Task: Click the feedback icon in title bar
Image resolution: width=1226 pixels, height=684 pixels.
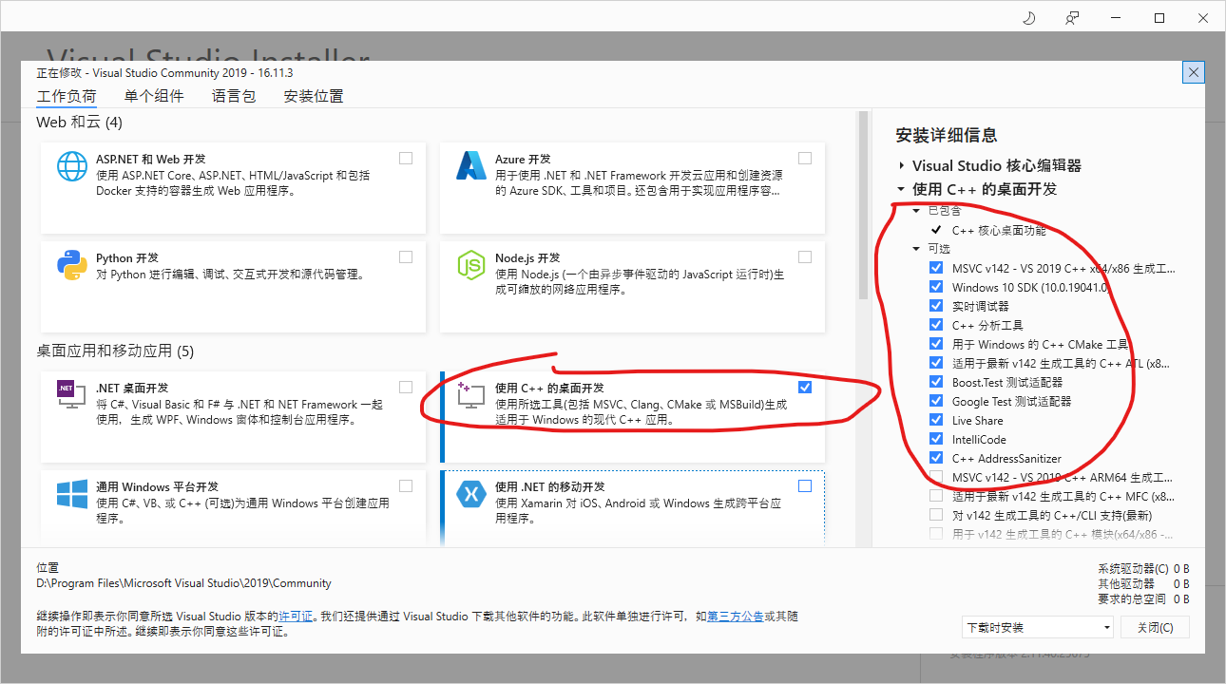Action: [1072, 18]
